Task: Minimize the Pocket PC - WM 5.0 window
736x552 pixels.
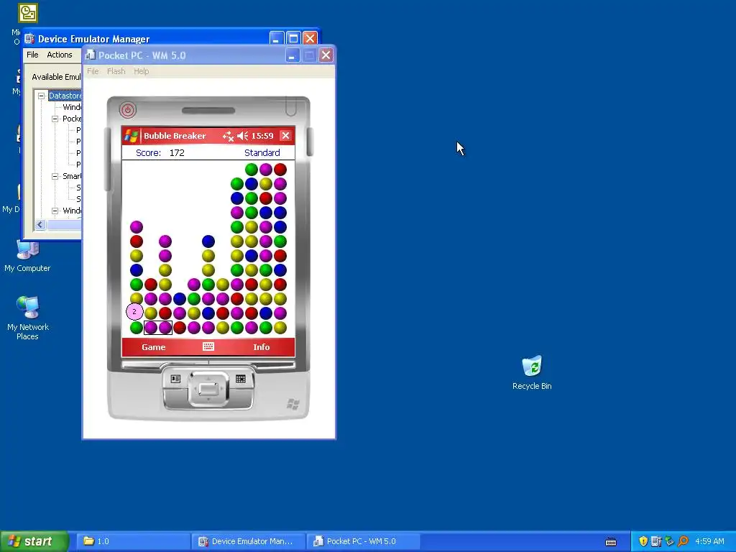Action: (x=292, y=55)
